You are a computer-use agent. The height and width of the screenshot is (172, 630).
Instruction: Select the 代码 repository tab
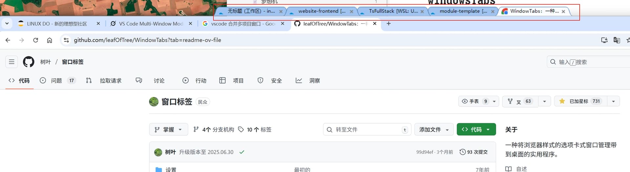pyautogui.click(x=19, y=80)
